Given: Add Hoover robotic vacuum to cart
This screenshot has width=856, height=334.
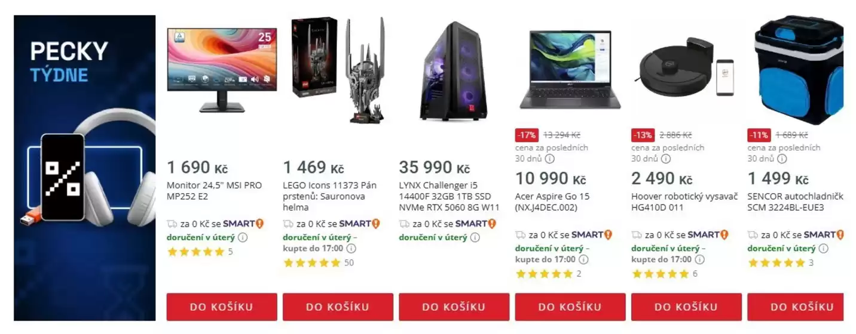Looking at the screenshot, I should tap(686, 307).
